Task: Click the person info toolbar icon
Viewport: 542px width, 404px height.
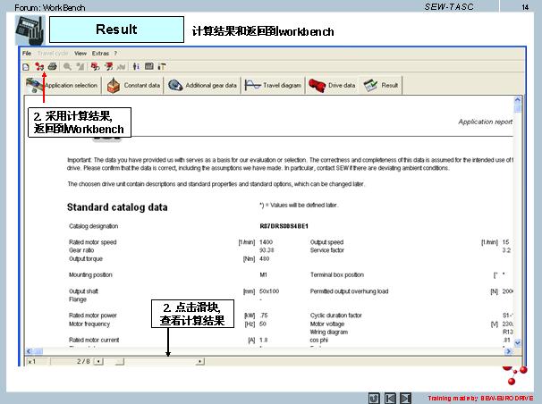Action: (x=136, y=66)
